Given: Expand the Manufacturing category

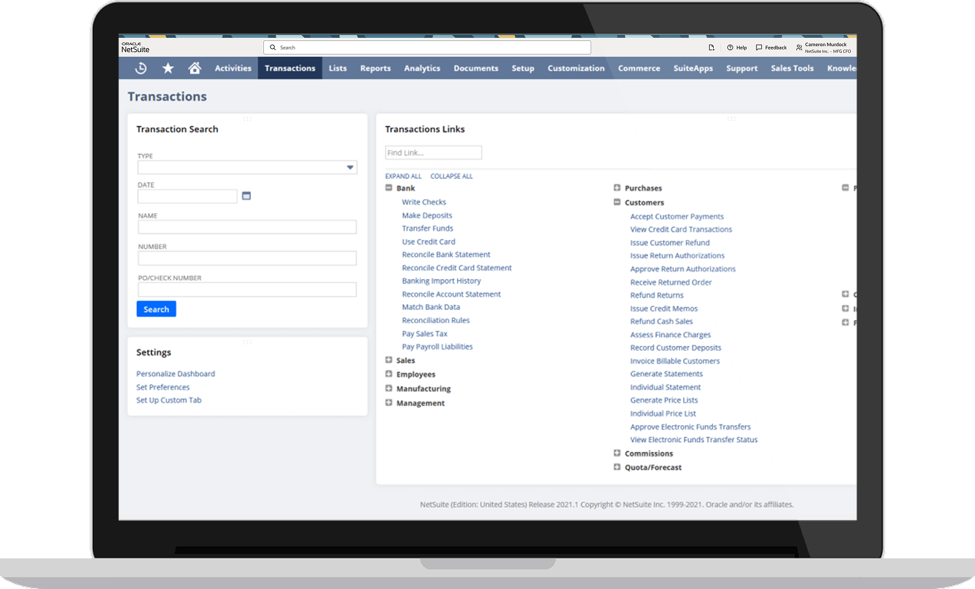Looking at the screenshot, I should pos(389,388).
